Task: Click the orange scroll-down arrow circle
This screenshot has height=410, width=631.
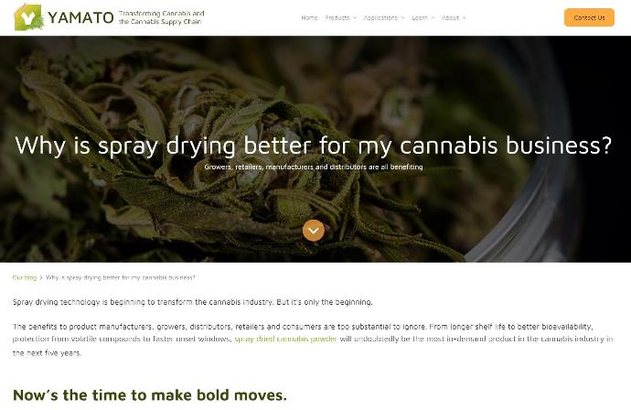Action: coord(313,231)
